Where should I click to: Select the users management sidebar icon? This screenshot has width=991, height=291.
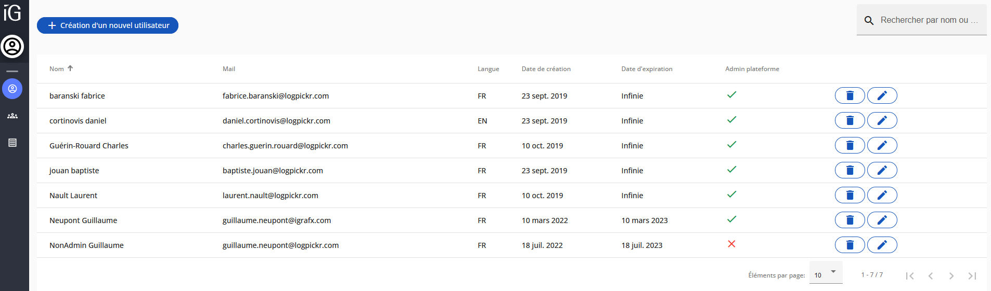tap(12, 89)
